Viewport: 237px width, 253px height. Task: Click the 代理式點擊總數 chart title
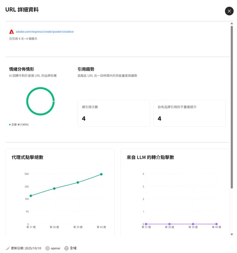click(x=27, y=157)
